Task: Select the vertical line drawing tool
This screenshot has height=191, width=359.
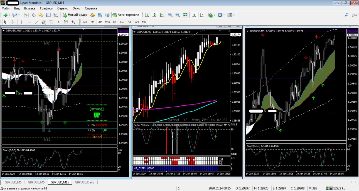Action: click(x=22, y=22)
